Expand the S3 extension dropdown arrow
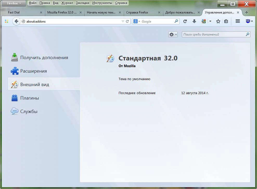 (210, 21)
